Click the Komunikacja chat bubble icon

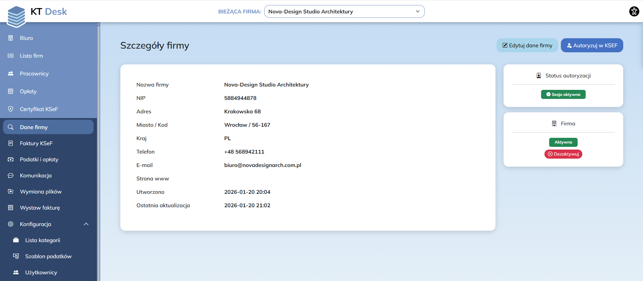(x=11, y=175)
